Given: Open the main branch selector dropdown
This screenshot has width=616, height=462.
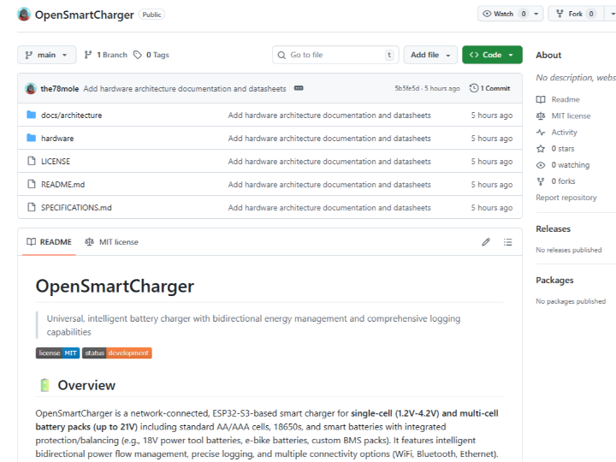Looking at the screenshot, I should (46, 55).
